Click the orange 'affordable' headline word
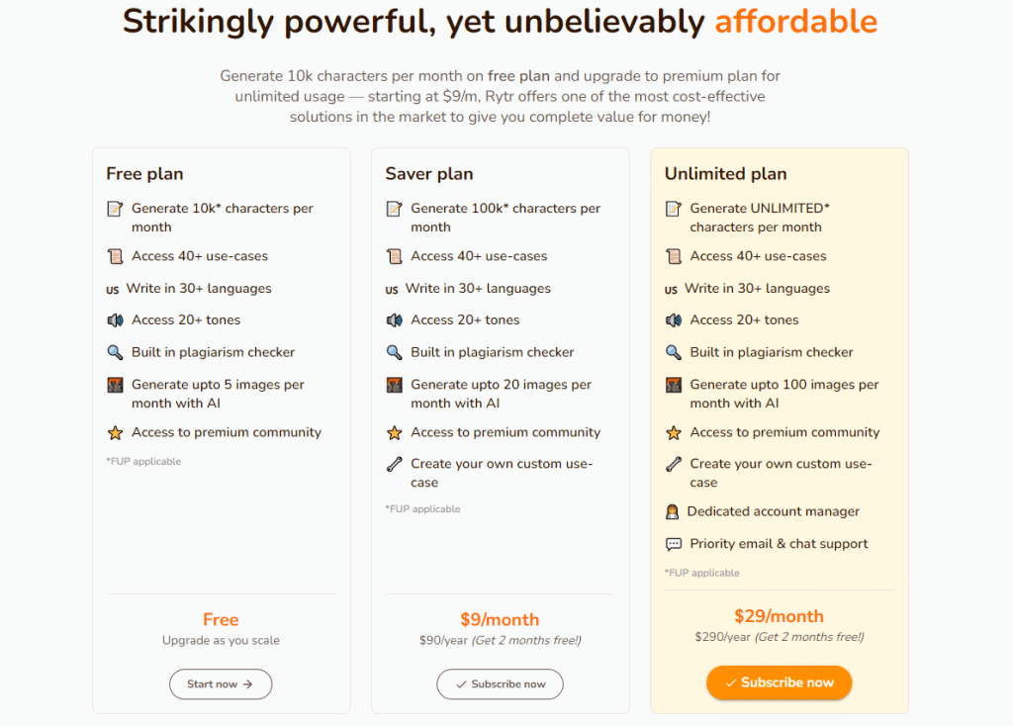This screenshot has height=726, width=1013. click(x=796, y=22)
